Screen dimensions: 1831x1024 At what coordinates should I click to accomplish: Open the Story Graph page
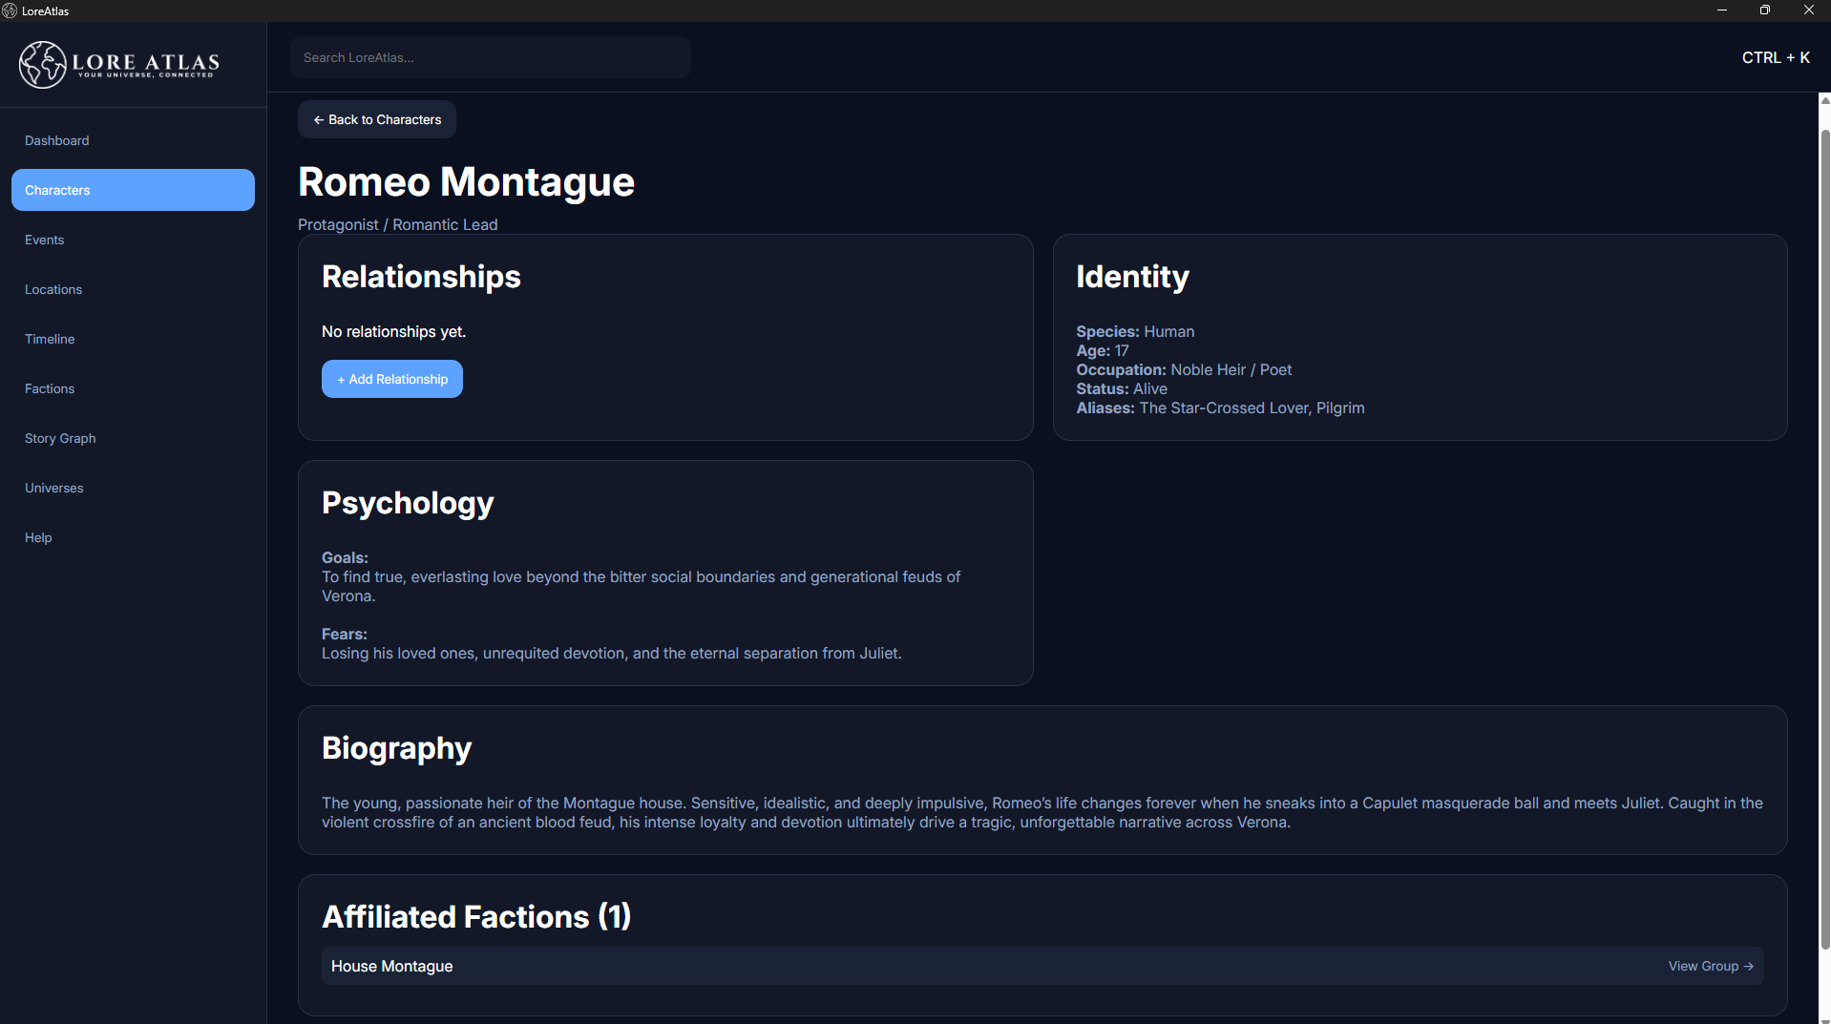(133, 438)
